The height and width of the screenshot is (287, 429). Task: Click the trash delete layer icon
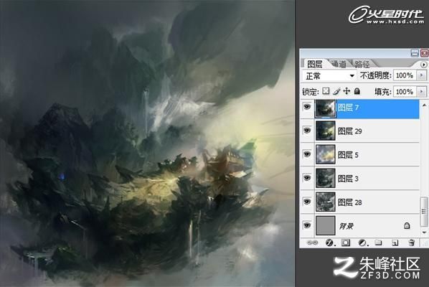click(x=411, y=243)
